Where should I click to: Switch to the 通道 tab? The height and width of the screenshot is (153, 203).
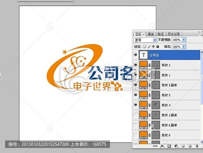[x=151, y=34]
